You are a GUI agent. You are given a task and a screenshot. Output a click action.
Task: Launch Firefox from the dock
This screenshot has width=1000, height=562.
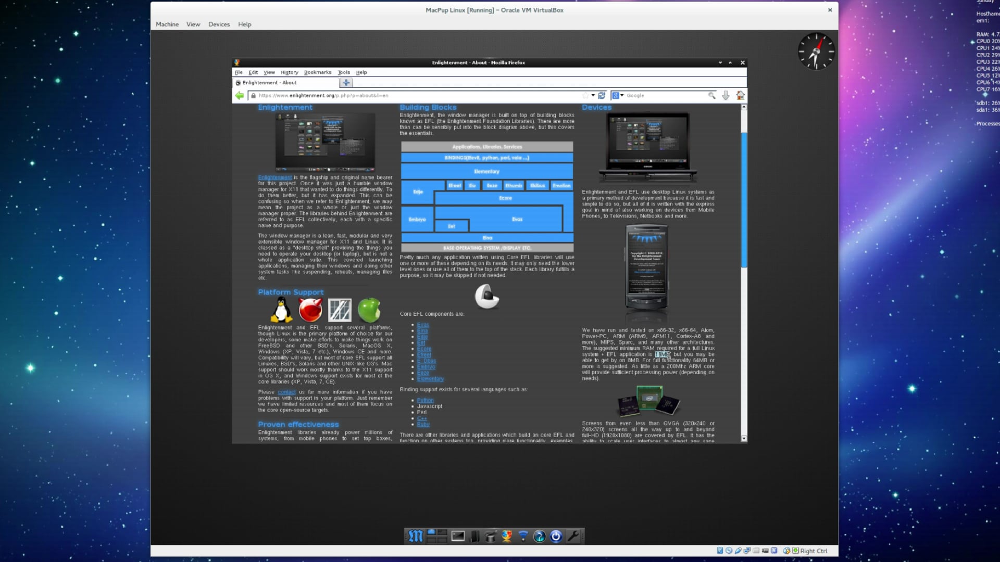(507, 536)
